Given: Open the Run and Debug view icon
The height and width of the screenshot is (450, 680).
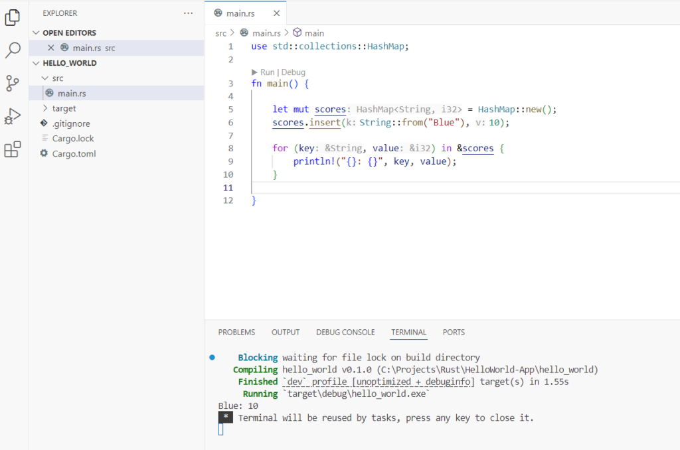Looking at the screenshot, I should click(13, 116).
